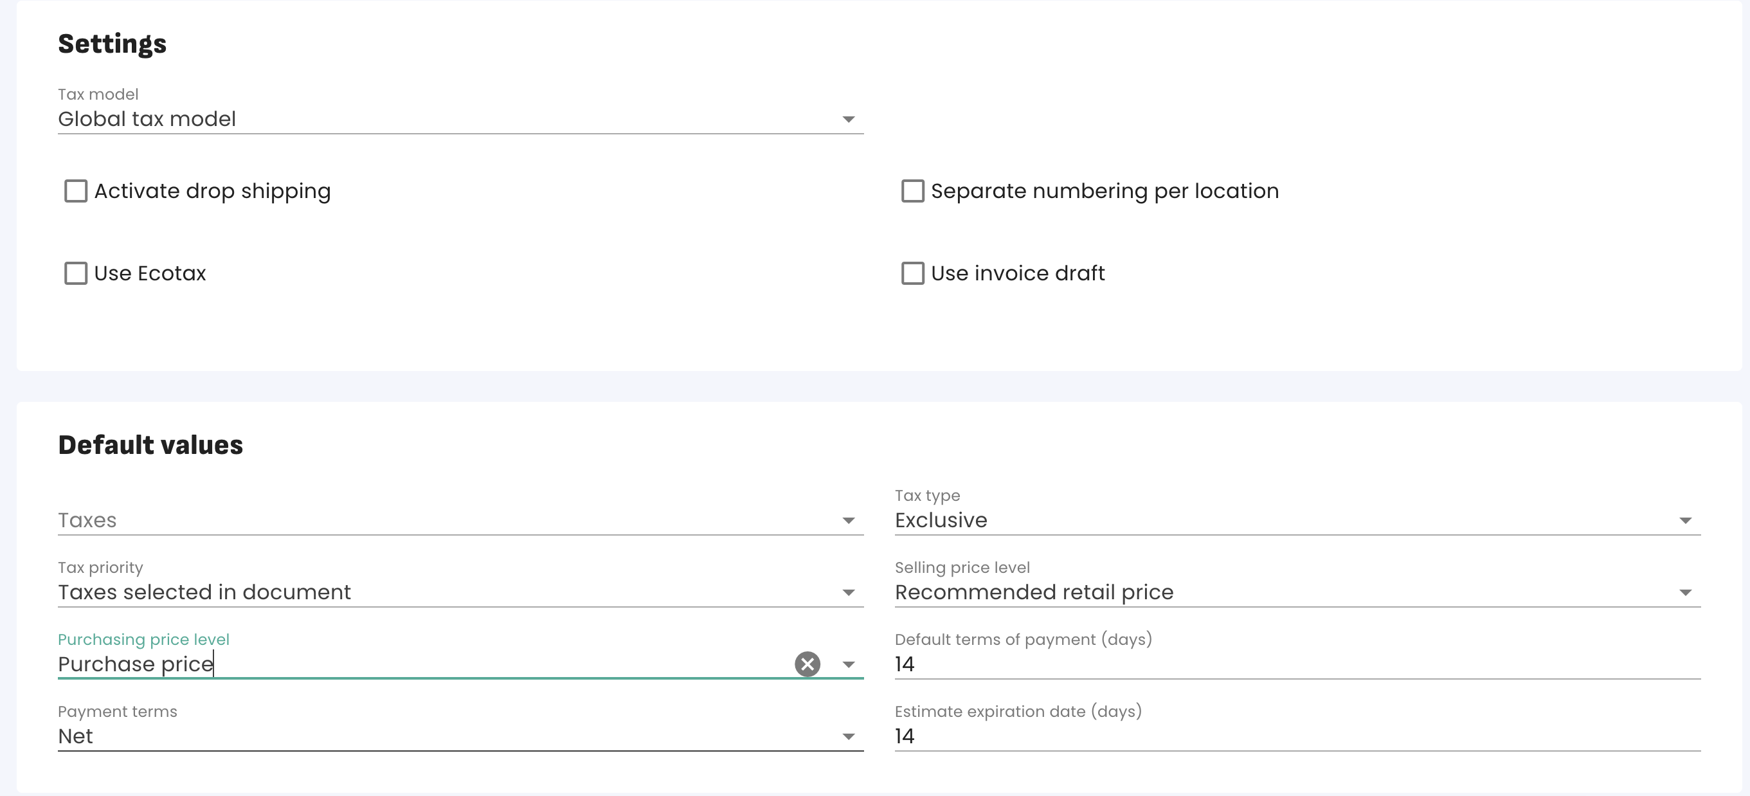
Task: Click Recommended retail price value
Action: tap(1033, 592)
